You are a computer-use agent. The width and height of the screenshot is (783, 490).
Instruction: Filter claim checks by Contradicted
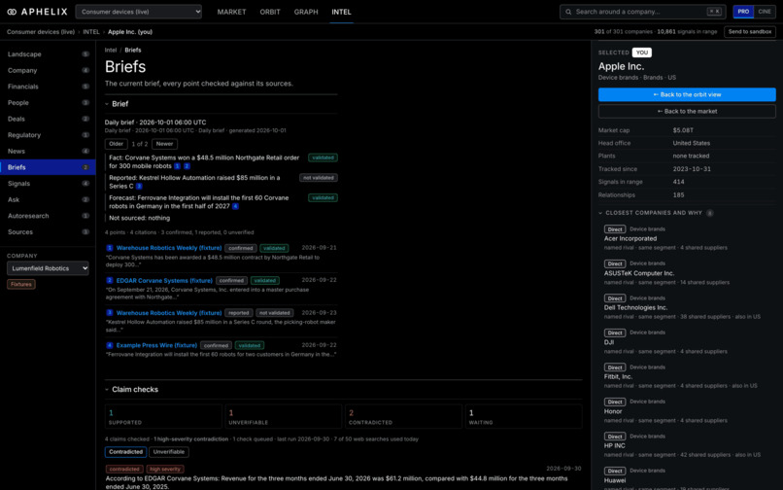pos(126,452)
